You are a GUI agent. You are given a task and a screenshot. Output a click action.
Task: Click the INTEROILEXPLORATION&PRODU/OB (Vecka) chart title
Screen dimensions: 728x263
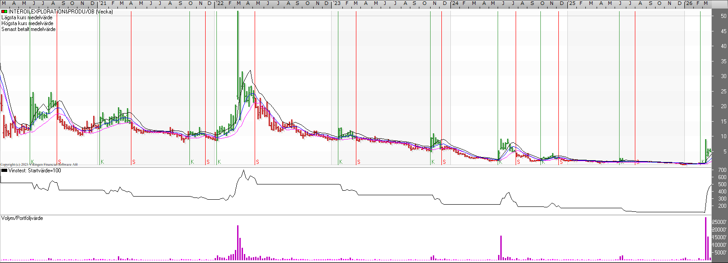pyautogui.click(x=61, y=12)
